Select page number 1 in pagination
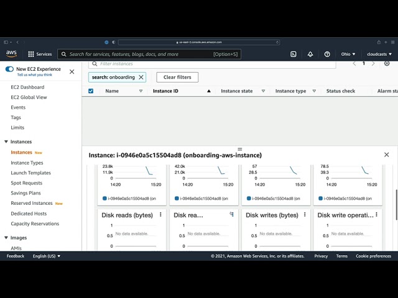This screenshot has width=398, height=298. [x=364, y=63]
